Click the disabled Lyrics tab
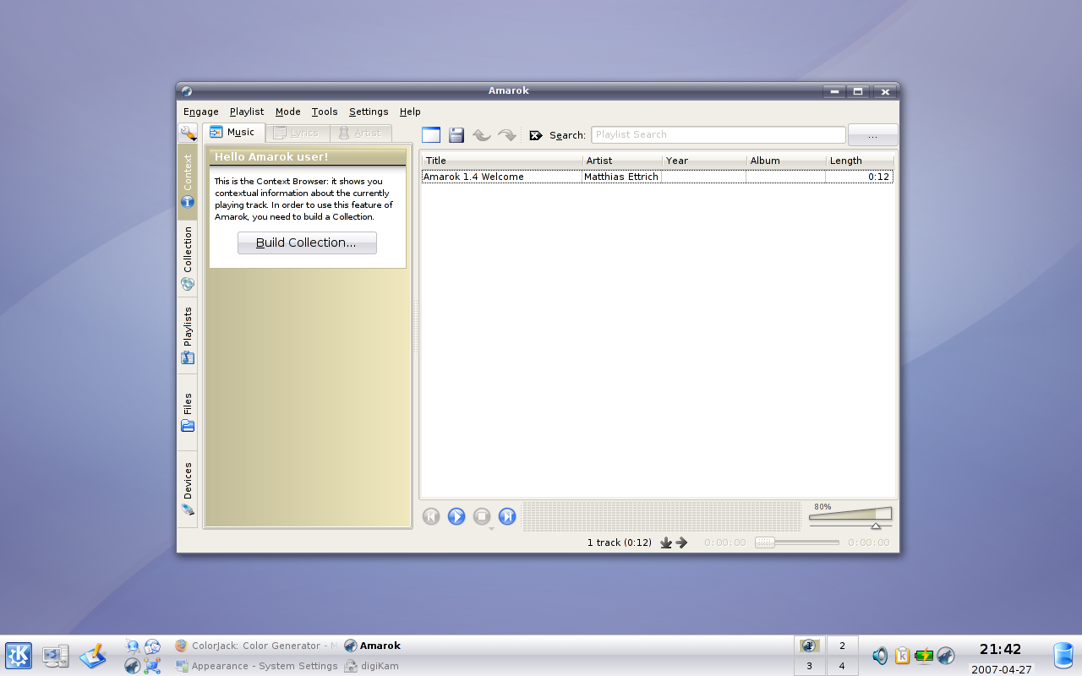The image size is (1082, 676). point(297,133)
